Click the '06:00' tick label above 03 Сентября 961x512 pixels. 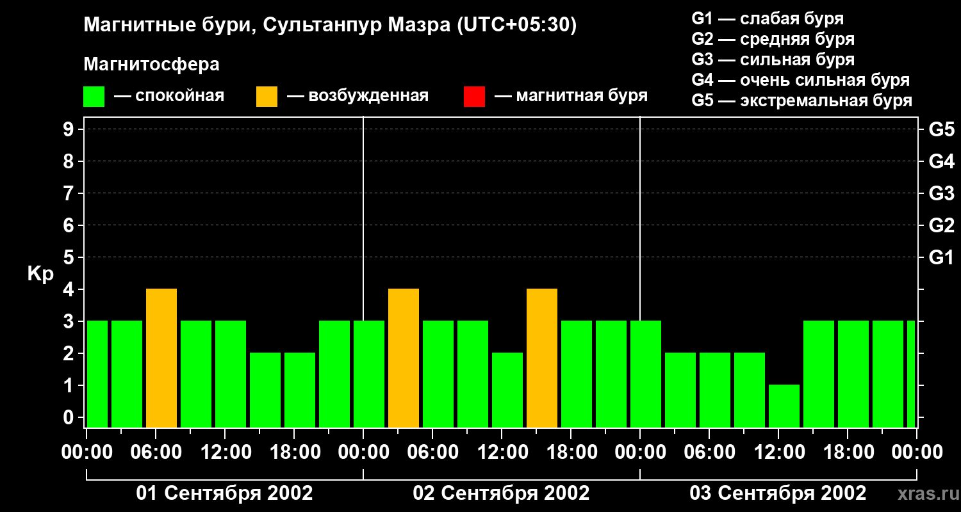click(709, 452)
